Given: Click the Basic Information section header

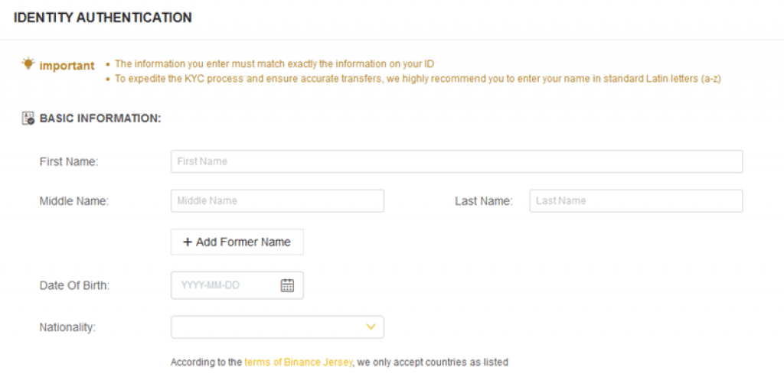Looking at the screenshot, I should pyautogui.click(x=100, y=119).
